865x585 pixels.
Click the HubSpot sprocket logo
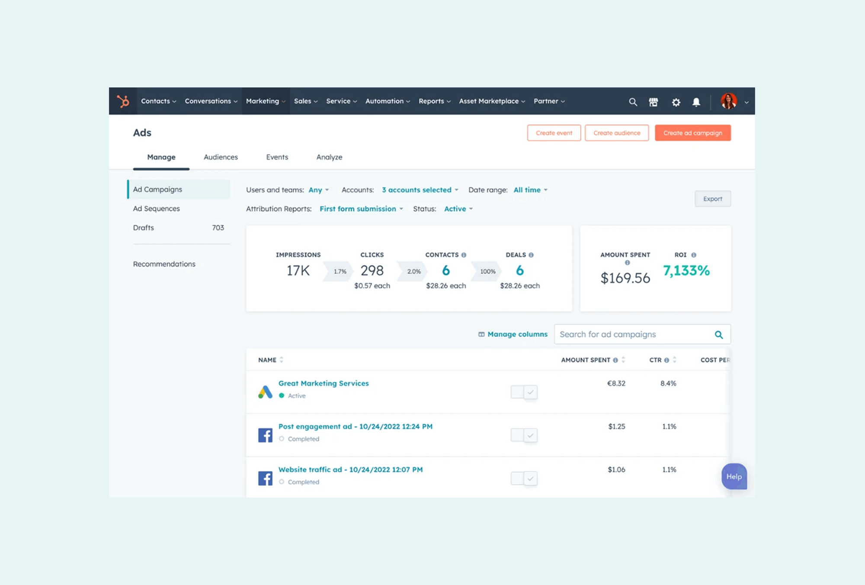(x=123, y=101)
